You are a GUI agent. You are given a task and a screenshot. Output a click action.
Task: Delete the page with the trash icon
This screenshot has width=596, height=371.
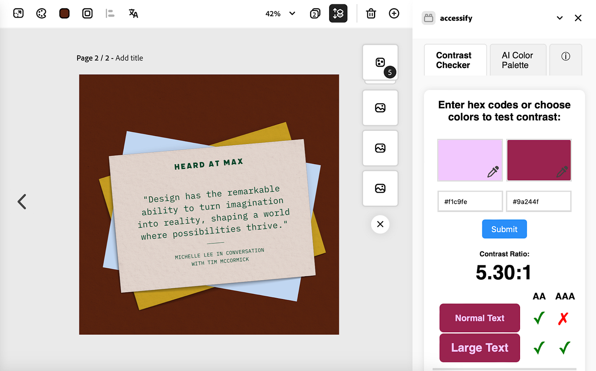371,13
